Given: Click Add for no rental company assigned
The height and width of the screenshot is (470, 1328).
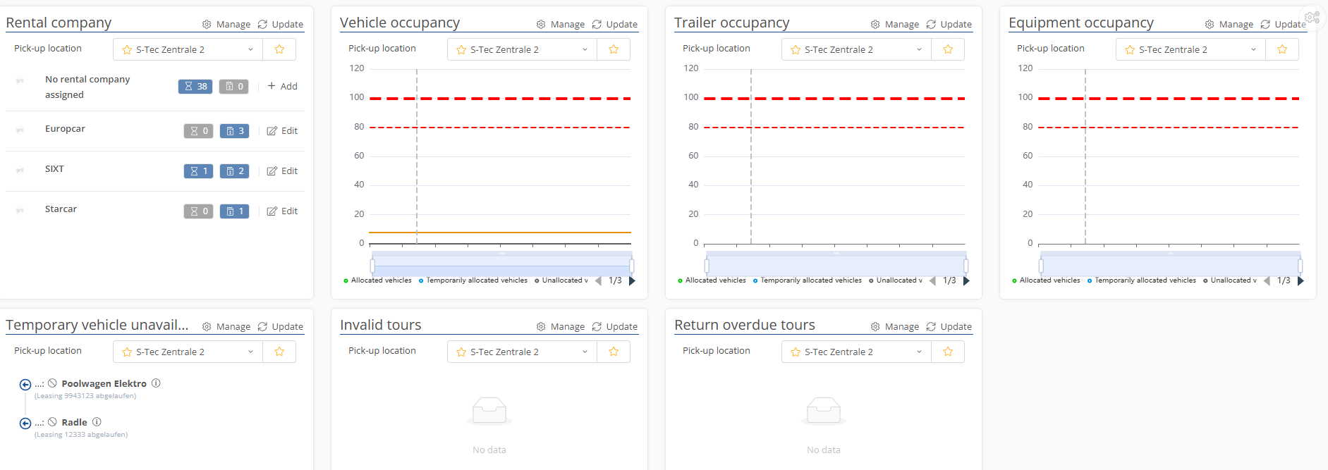Looking at the screenshot, I should click(x=282, y=87).
